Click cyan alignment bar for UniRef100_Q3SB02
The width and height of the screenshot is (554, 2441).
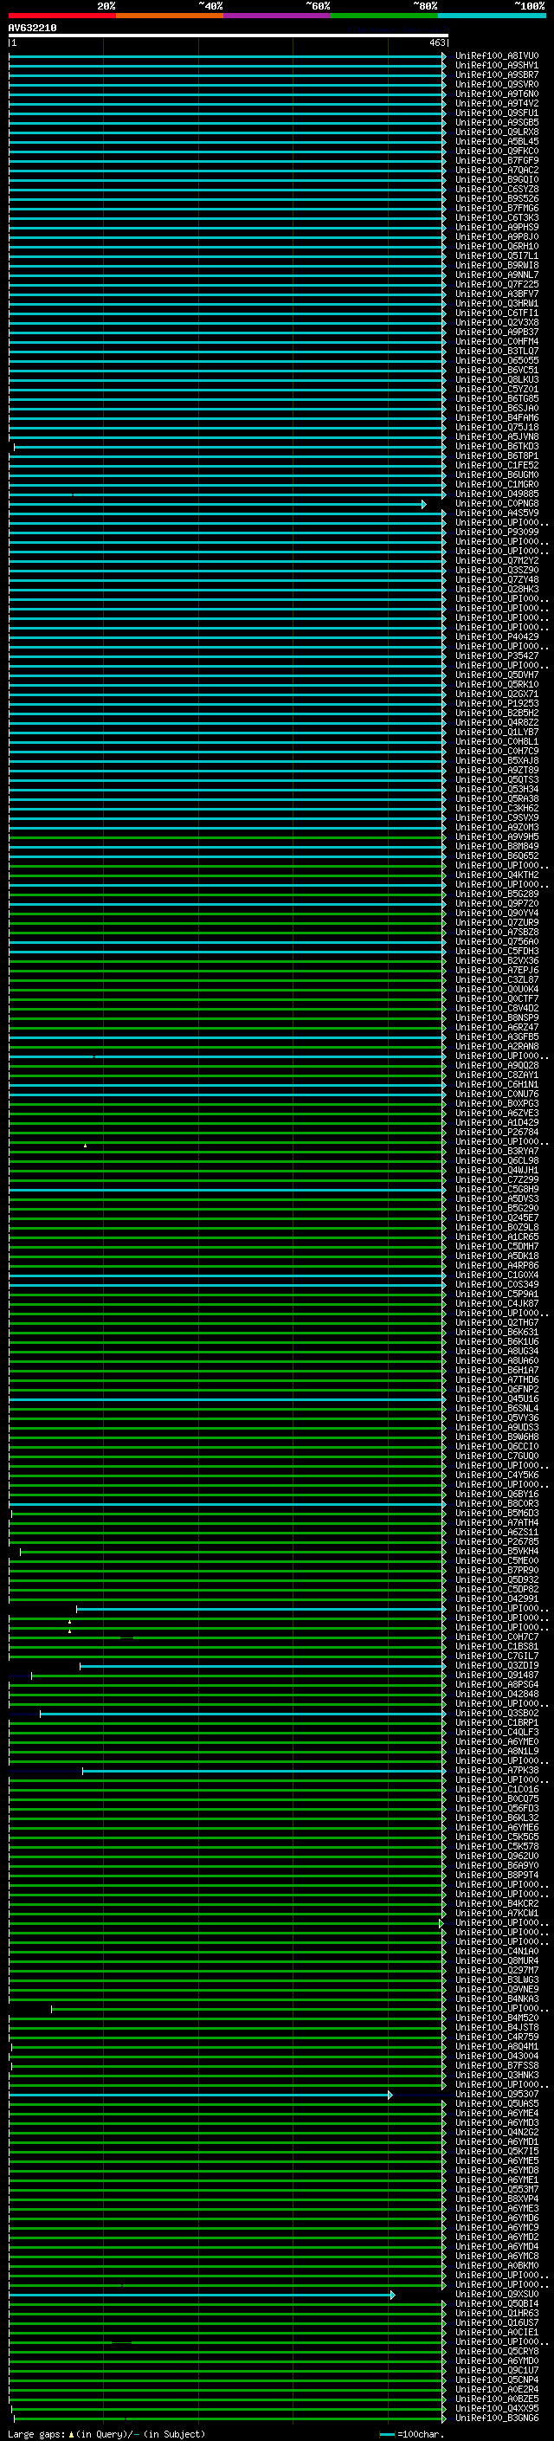click(x=242, y=1714)
